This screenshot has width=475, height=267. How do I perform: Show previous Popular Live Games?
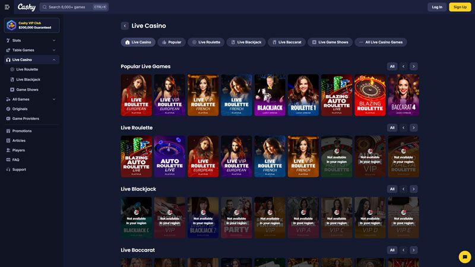click(403, 66)
